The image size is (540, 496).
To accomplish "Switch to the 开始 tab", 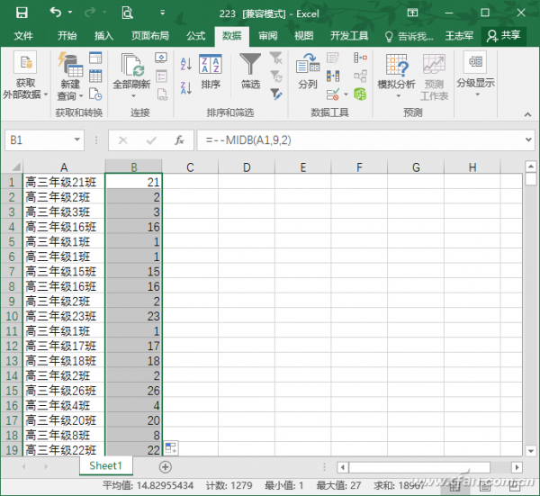I will click(x=67, y=35).
